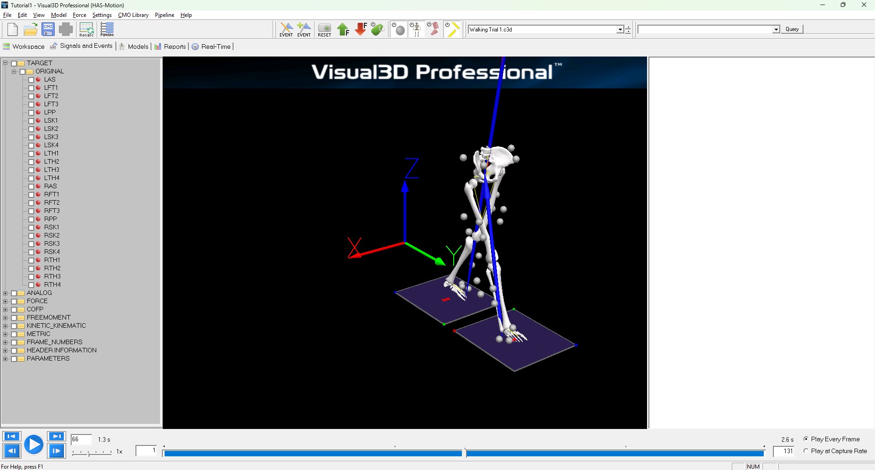Open the Pipeline workshop icon
875x470 pixels.
tap(107, 30)
